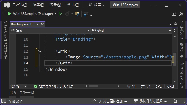Viewport: 187px width, 105px height.
Task: Open the send feedback icon
Action: coord(181,14)
